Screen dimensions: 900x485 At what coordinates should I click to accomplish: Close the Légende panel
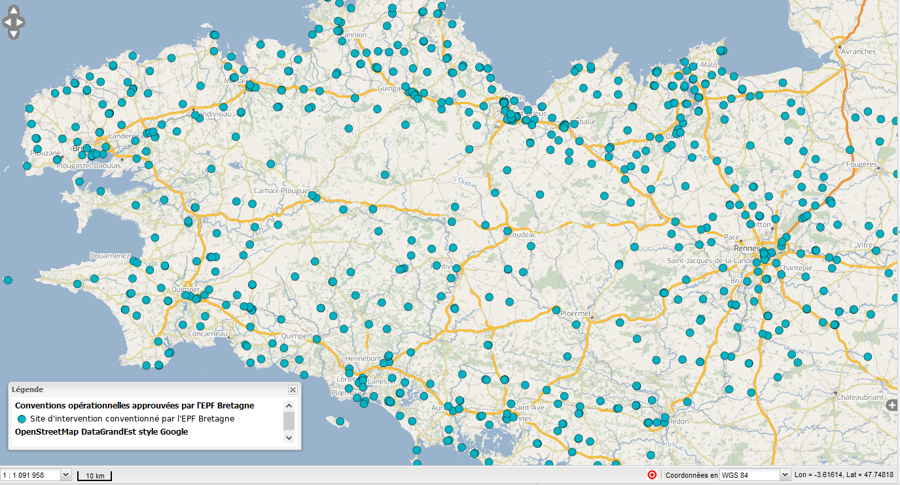coord(293,389)
